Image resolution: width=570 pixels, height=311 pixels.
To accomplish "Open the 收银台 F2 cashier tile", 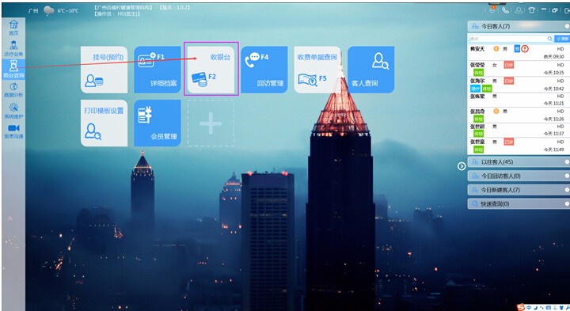I will coord(211,69).
